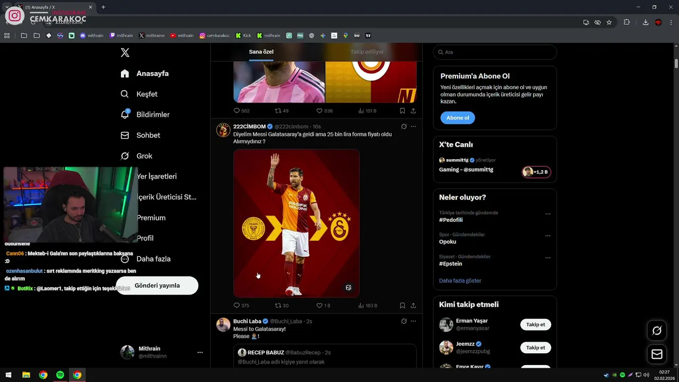Image resolution: width=679 pixels, height=382 pixels.
Task: Click the X logo in the sidebar
Action: [x=125, y=53]
